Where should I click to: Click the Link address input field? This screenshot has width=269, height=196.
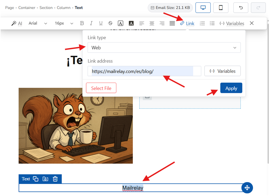pos(144,71)
